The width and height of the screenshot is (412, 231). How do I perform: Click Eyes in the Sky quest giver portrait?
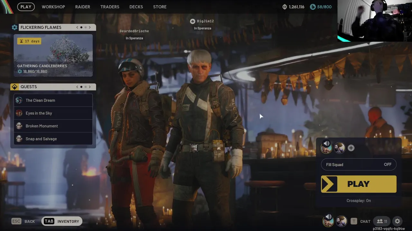(19, 113)
